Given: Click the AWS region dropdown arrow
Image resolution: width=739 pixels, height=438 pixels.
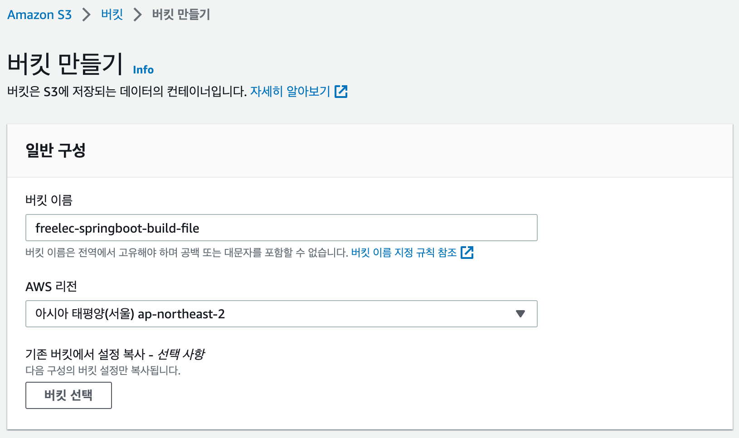Looking at the screenshot, I should click(520, 314).
